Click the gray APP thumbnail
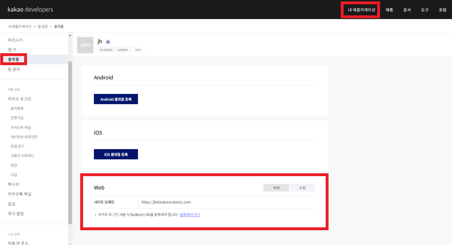Image resolution: width=452 pixels, height=245 pixels. [x=85, y=45]
